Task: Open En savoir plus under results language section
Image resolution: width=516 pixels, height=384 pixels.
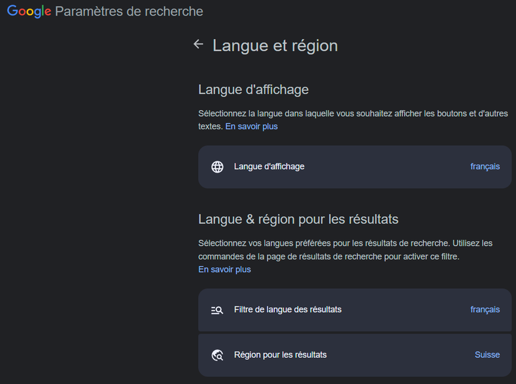Action: pyautogui.click(x=224, y=270)
